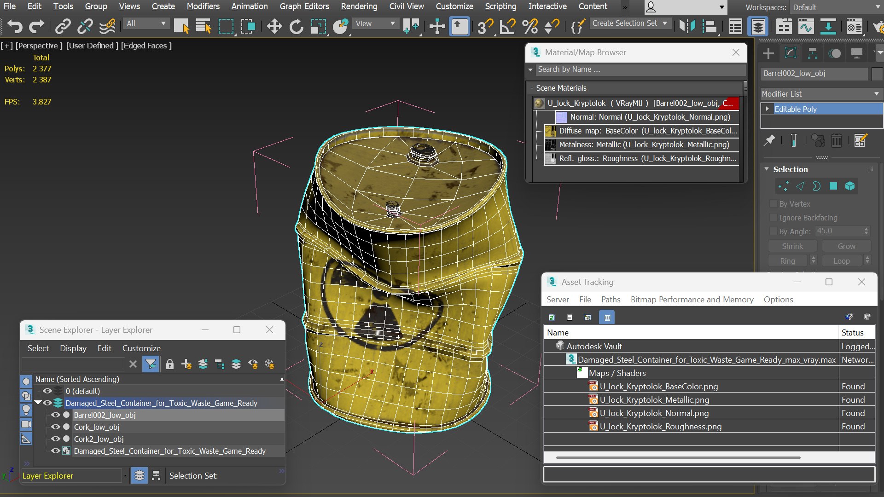
Task: Click the object color swatch beside name
Action: coord(877,74)
